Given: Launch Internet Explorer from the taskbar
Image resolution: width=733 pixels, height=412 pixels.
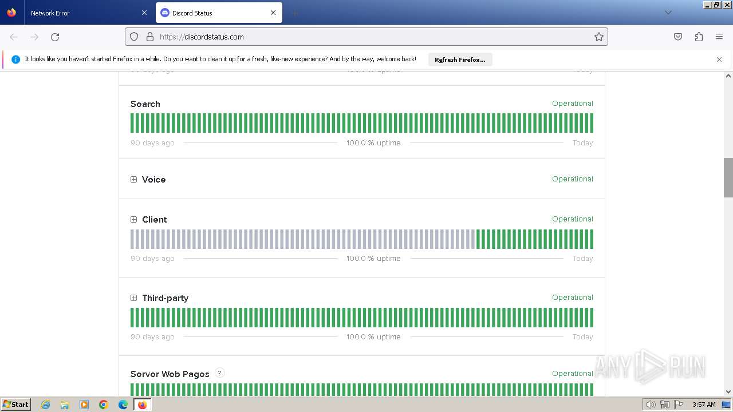Looking at the screenshot, I should click(x=46, y=405).
